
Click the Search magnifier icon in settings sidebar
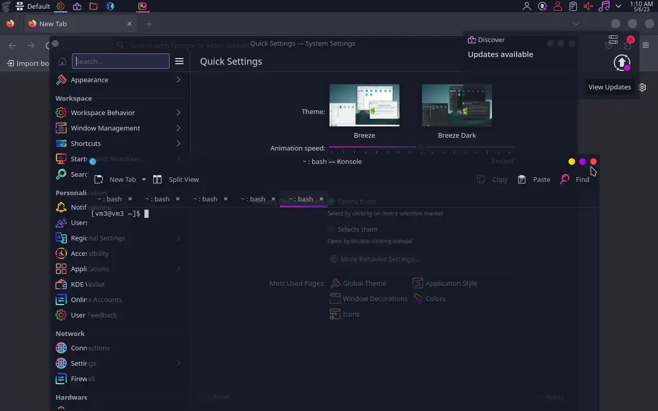(x=61, y=174)
